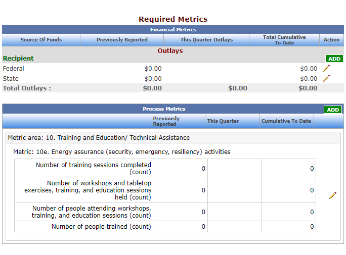Click Total Cumulative To Date column header
The width and height of the screenshot is (346, 255).
284,40
